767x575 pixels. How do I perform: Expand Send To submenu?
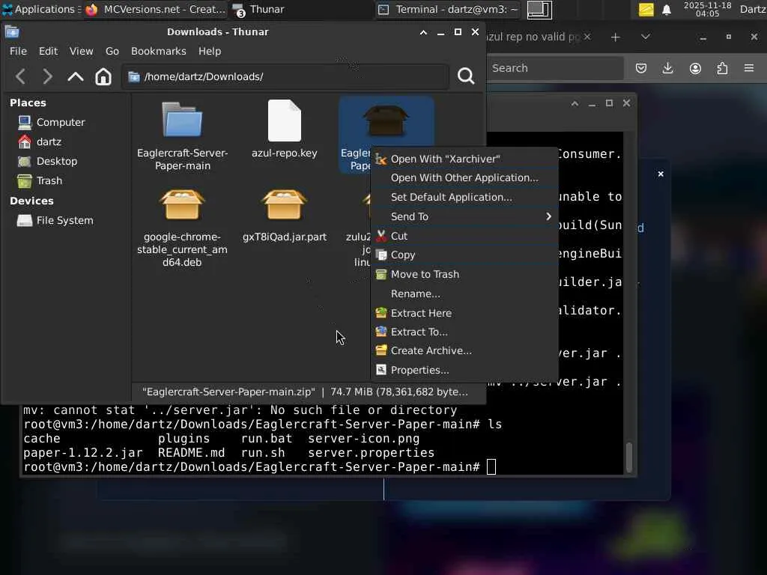pos(464,216)
